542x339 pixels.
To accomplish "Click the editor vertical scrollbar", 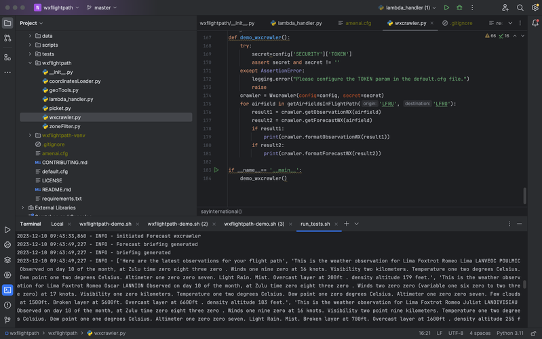I will [524, 195].
